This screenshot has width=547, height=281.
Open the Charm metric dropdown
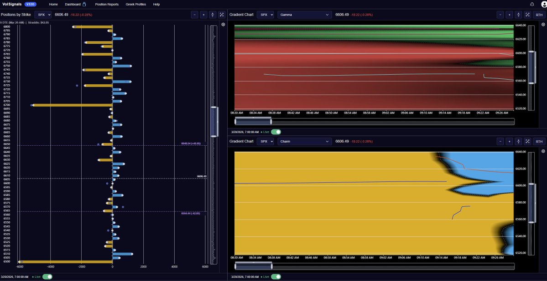(305, 141)
